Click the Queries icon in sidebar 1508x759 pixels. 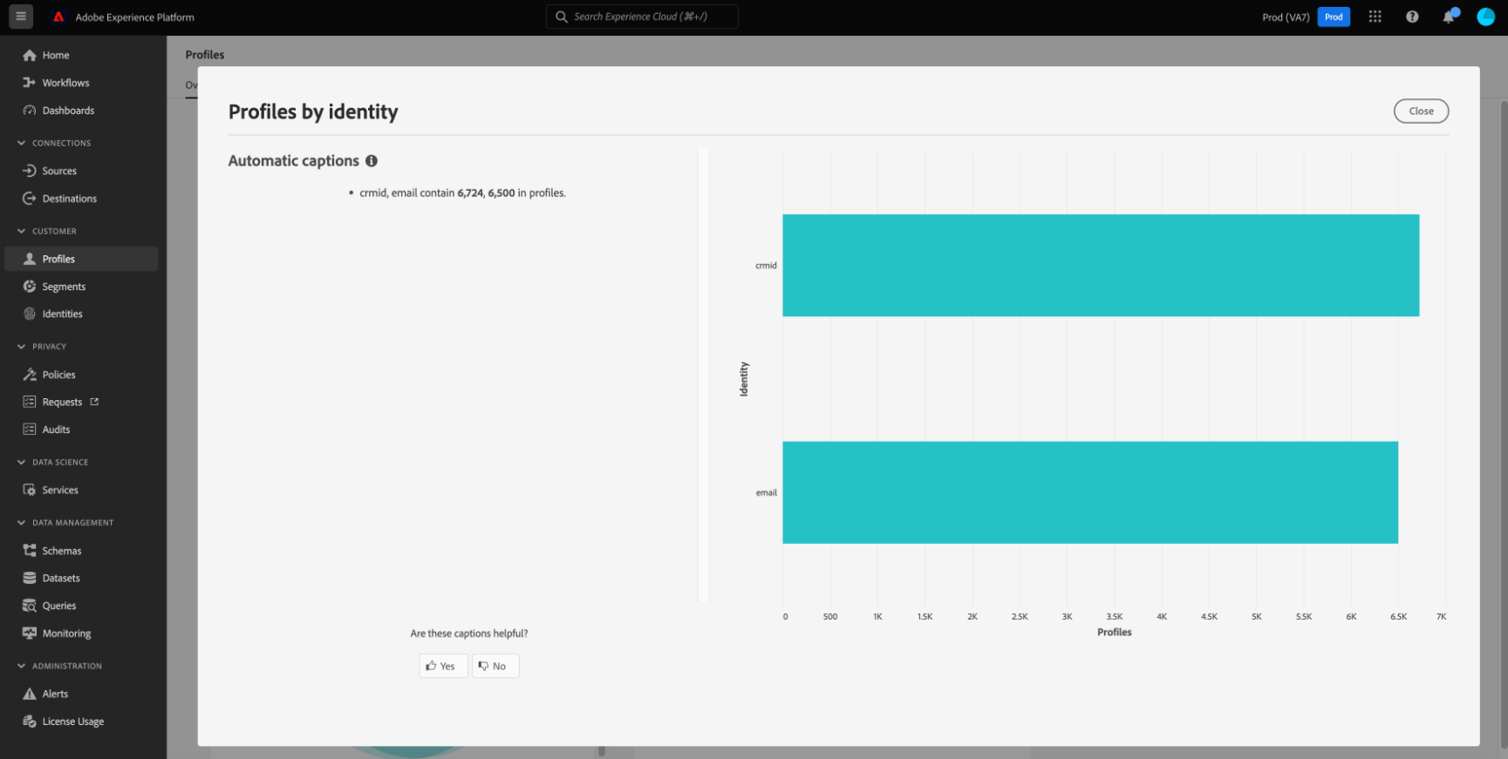click(30, 606)
